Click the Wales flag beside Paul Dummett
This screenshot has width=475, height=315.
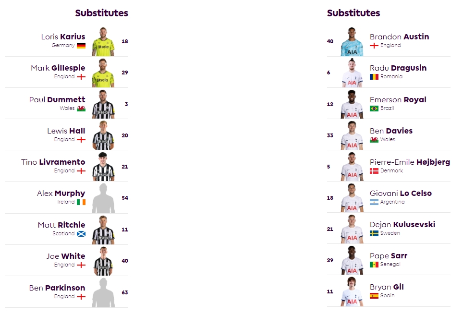point(81,109)
